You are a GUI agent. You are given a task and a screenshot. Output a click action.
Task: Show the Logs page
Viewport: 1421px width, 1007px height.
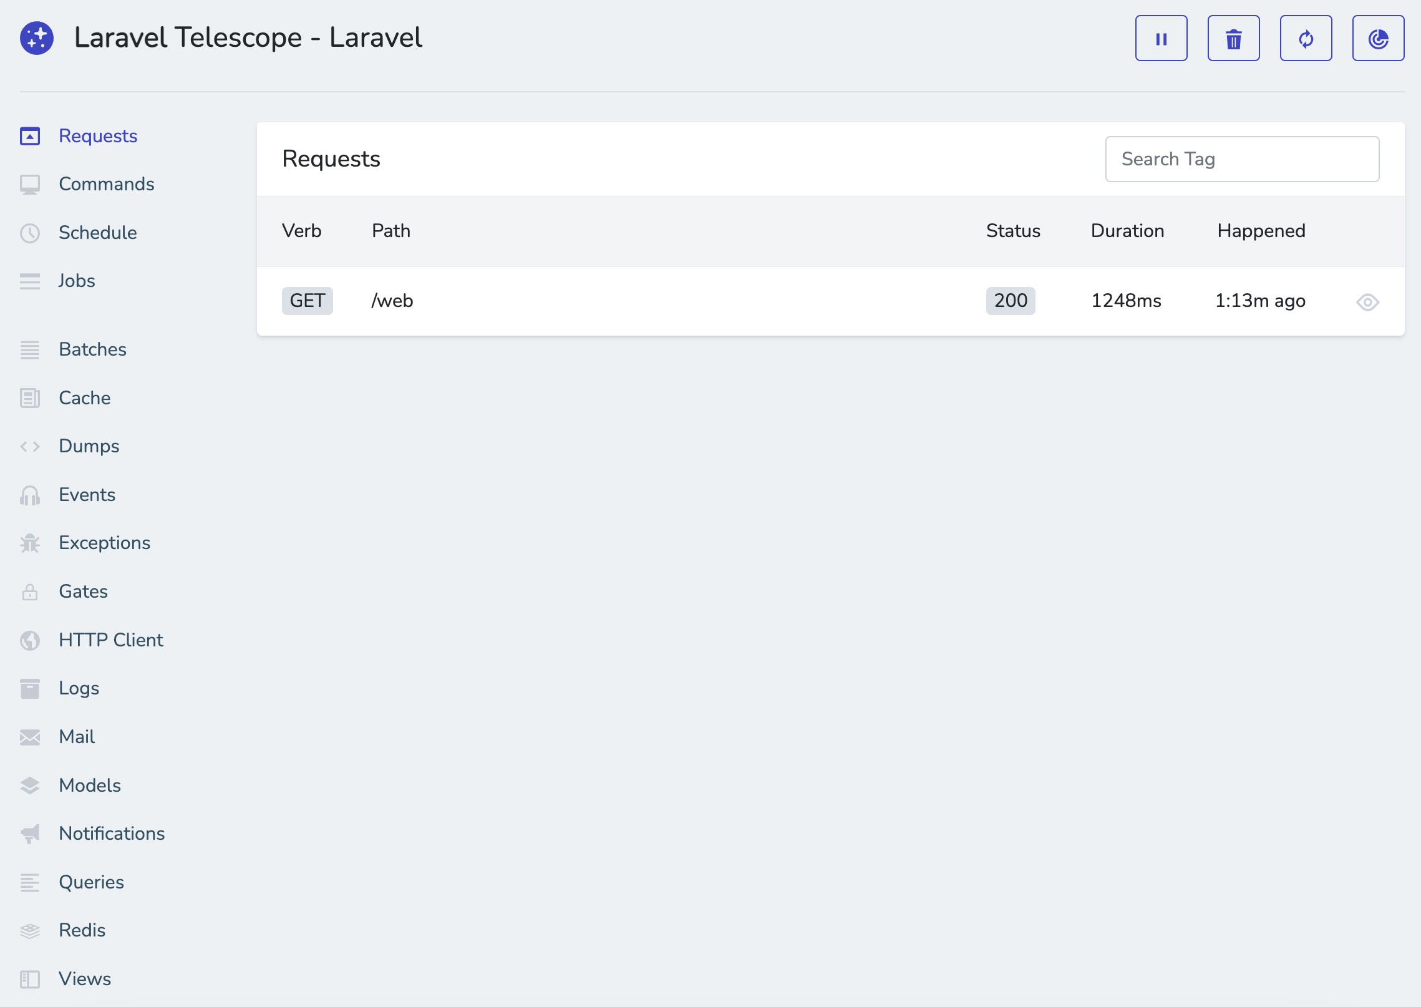tap(79, 688)
